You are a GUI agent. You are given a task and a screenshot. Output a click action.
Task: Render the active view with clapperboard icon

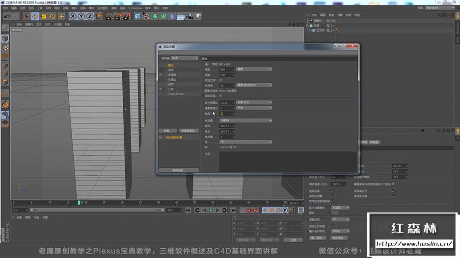point(109,16)
